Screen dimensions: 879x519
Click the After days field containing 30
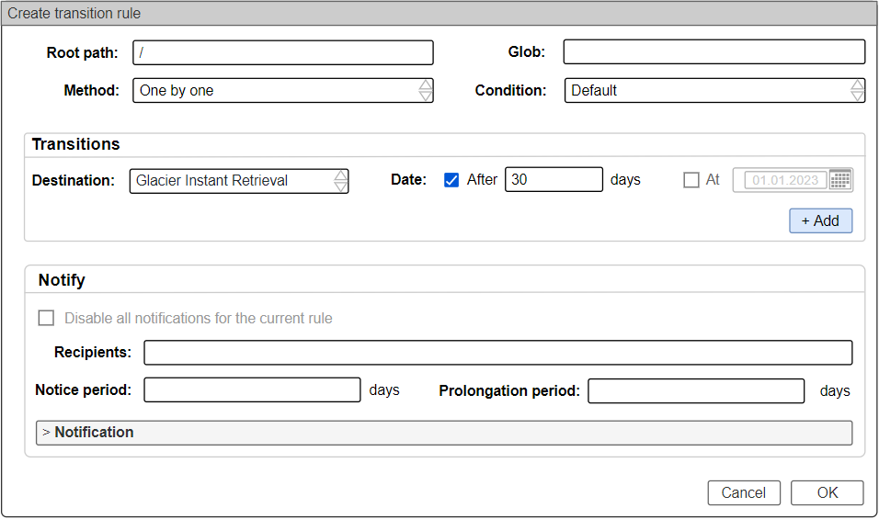coord(554,179)
